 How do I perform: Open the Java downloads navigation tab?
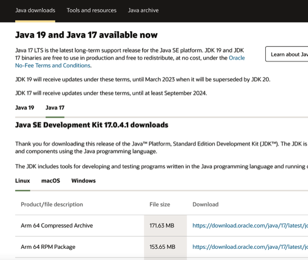point(35,10)
